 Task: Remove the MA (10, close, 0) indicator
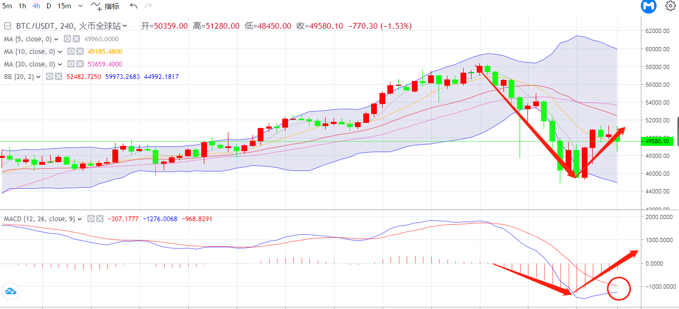click(x=80, y=51)
